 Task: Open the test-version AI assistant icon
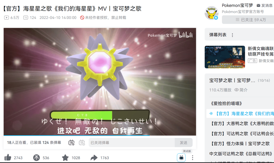pos(181,158)
